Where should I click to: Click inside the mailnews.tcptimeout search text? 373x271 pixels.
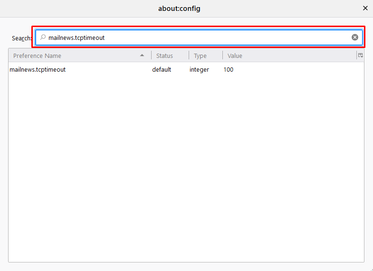(77, 37)
